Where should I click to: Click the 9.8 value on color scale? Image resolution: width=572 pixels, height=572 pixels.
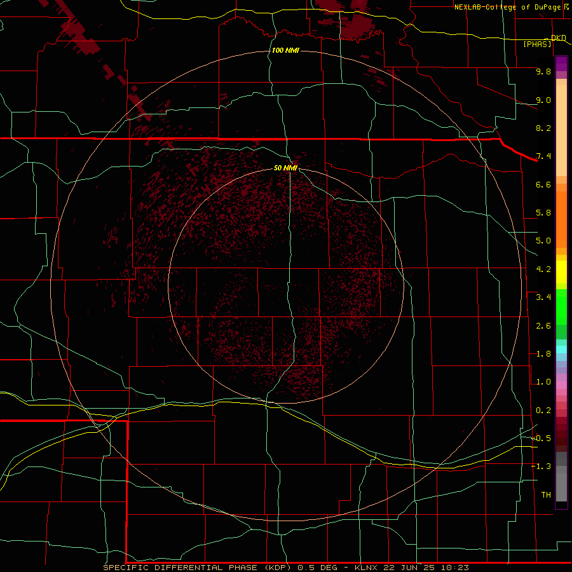click(543, 71)
